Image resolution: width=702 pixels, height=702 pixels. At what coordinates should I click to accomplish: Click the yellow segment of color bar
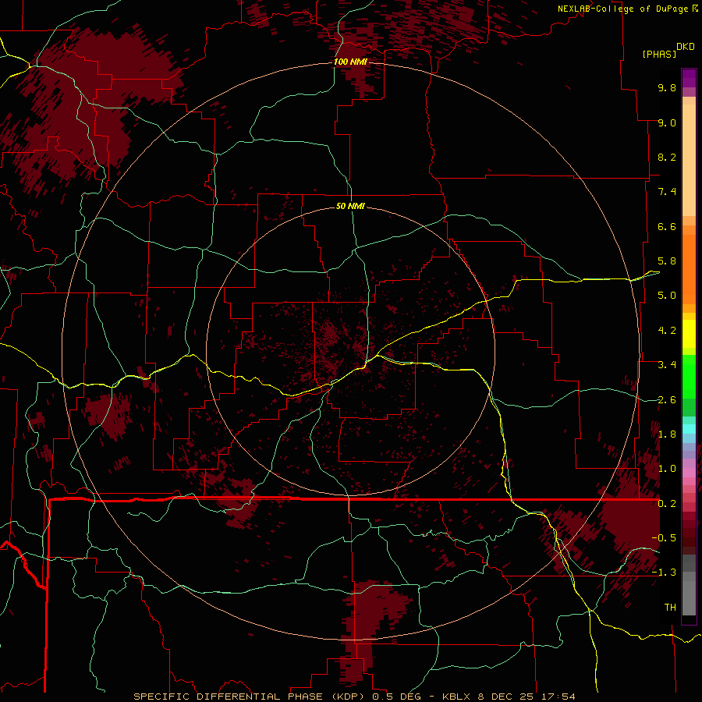click(x=689, y=334)
